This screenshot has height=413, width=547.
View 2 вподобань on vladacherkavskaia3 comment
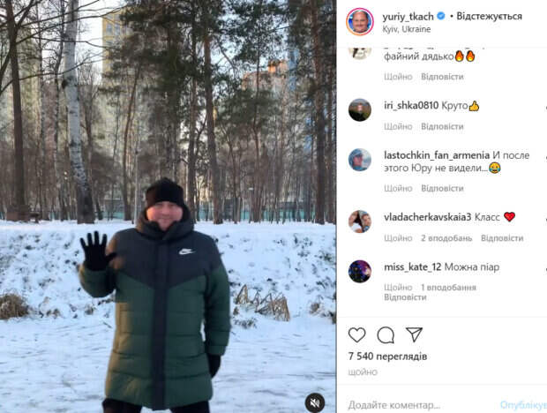pos(446,238)
